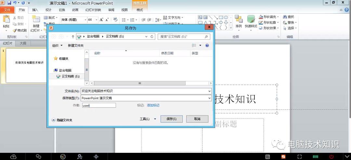Click the Clear Formatting eraser icon
The width and height of the screenshot is (351, 160).
(115, 20)
